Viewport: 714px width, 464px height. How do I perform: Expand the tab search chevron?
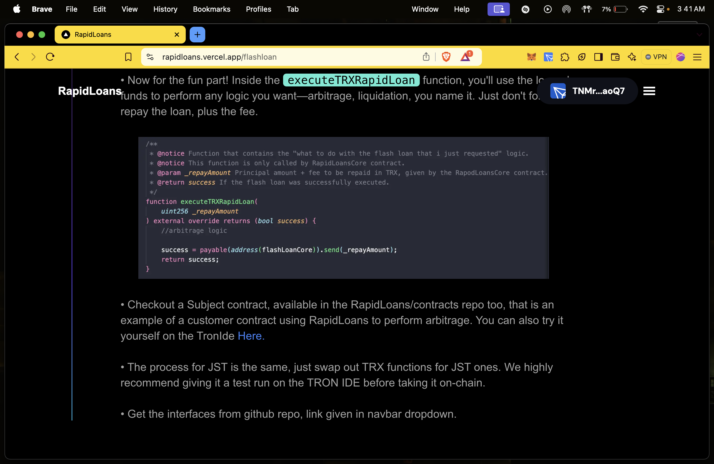click(x=699, y=35)
